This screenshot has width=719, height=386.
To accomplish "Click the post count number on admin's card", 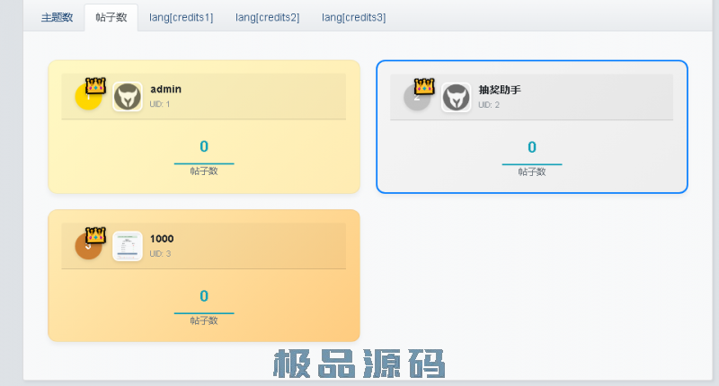I will coord(204,146).
